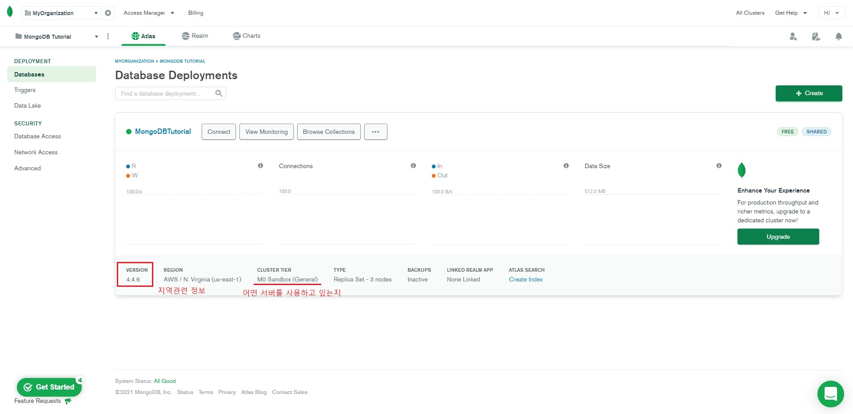Image resolution: width=853 pixels, height=414 pixels.
Task: Open organization settings gear icon
Action: (108, 13)
